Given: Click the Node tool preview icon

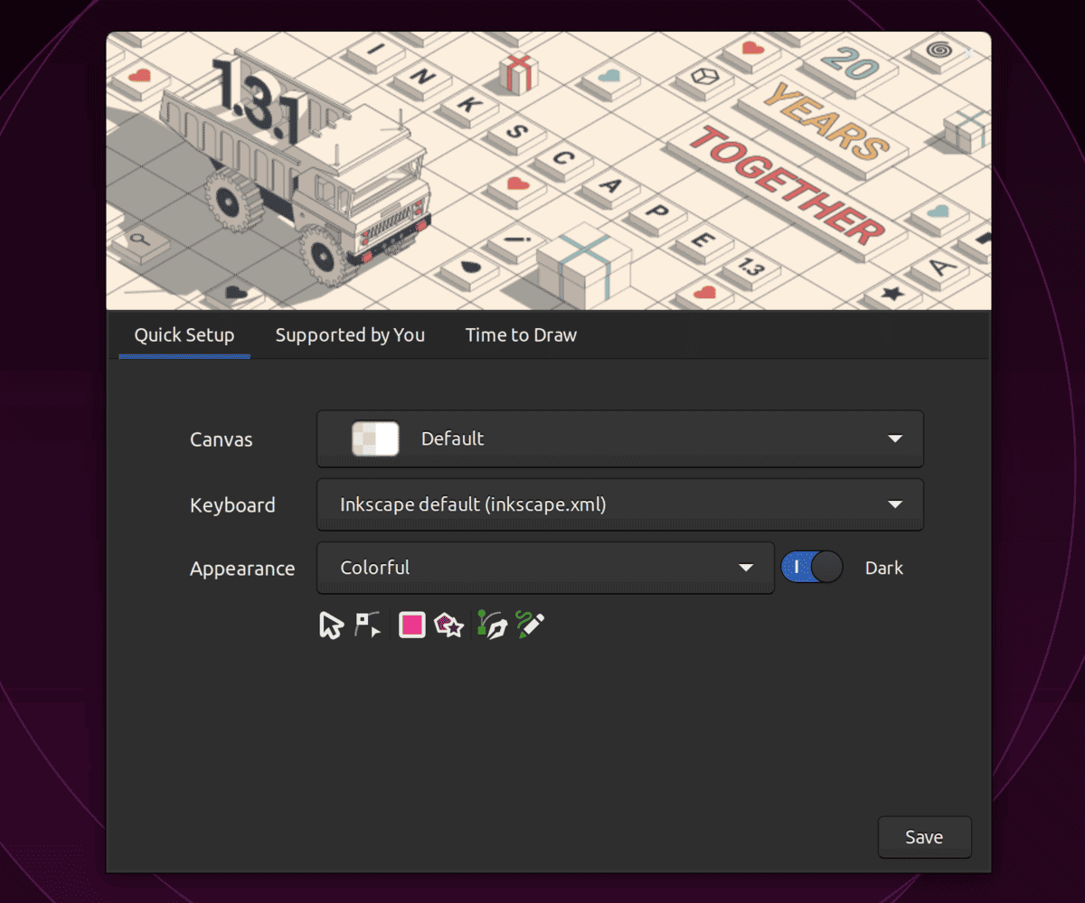Looking at the screenshot, I should 367,625.
